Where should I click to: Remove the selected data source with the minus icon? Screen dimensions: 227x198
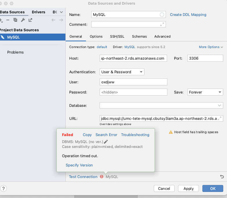point(8,20)
